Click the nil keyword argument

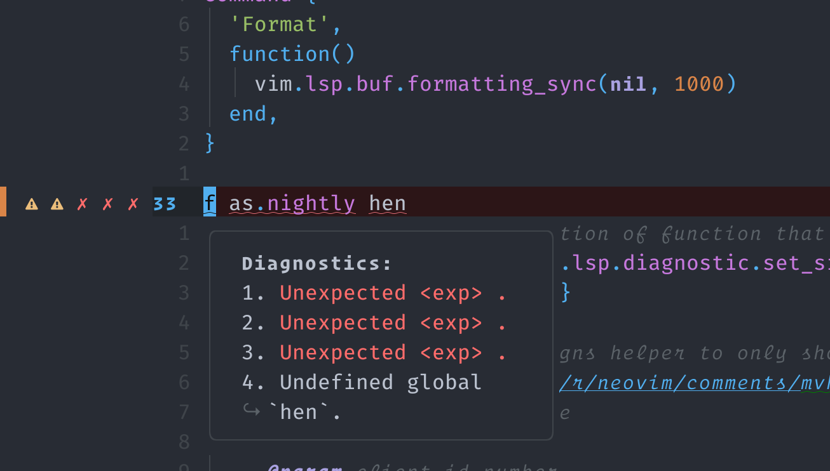[x=627, y=83]
